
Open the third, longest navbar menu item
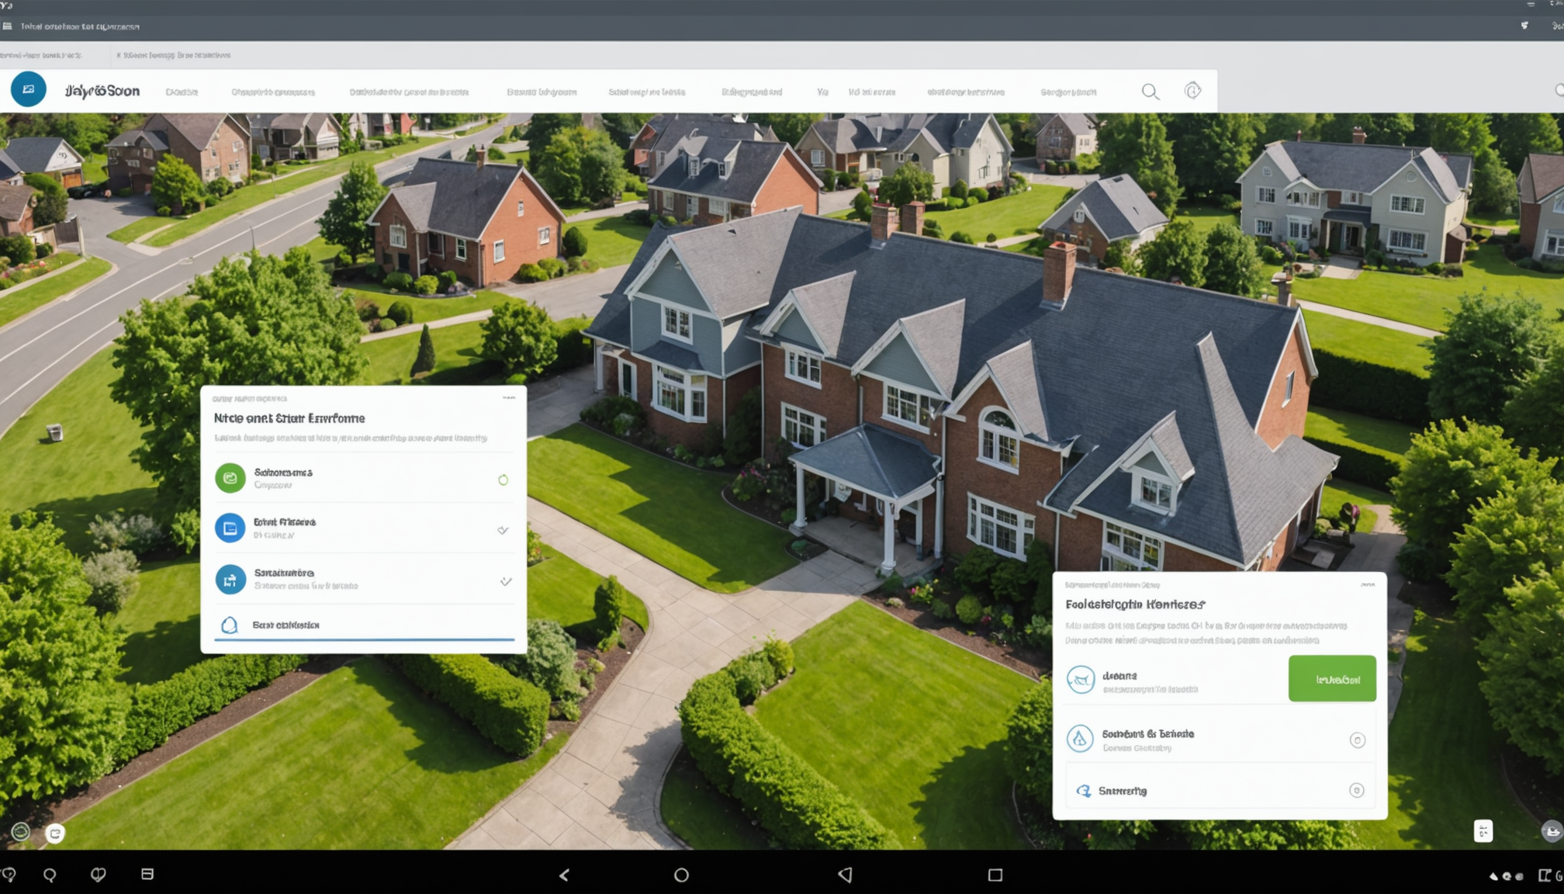point(409,92)
